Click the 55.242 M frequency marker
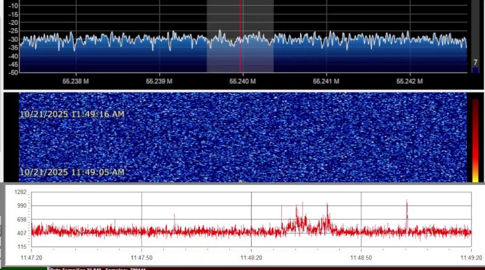 coord(409,81)
